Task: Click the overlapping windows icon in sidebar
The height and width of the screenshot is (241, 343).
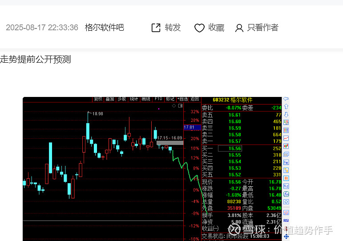Action: [x=286, y=154]
